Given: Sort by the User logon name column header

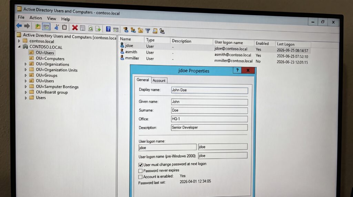Looking at the screenshot, I should pyautogui.click(x=233, y=42).
